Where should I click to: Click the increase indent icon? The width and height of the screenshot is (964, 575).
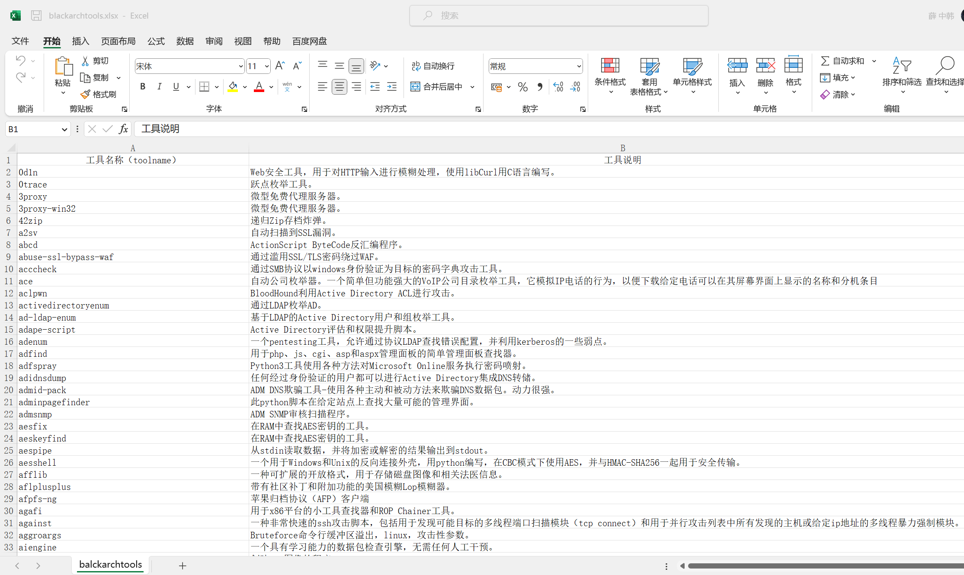coord(392,86)
